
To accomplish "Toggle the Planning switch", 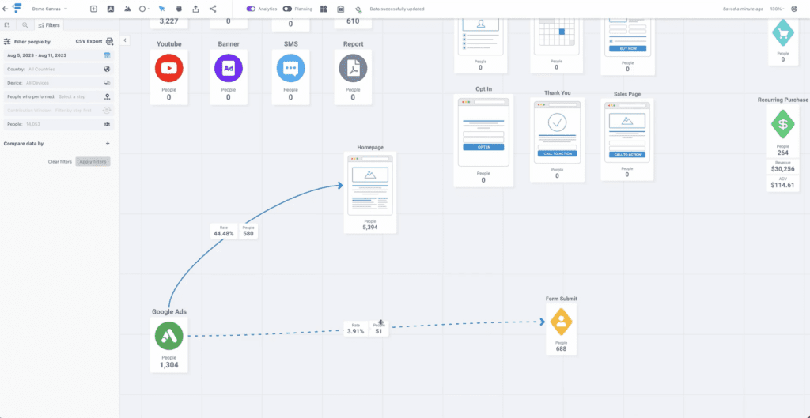I will click(287, 9).
